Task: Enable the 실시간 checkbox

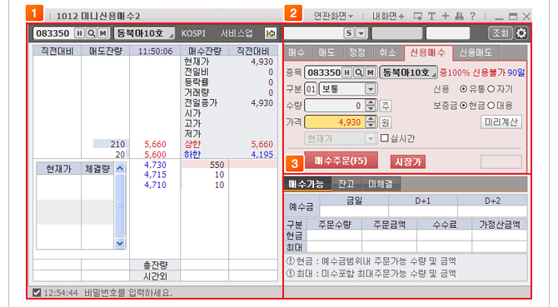Action: click(384, 138)
